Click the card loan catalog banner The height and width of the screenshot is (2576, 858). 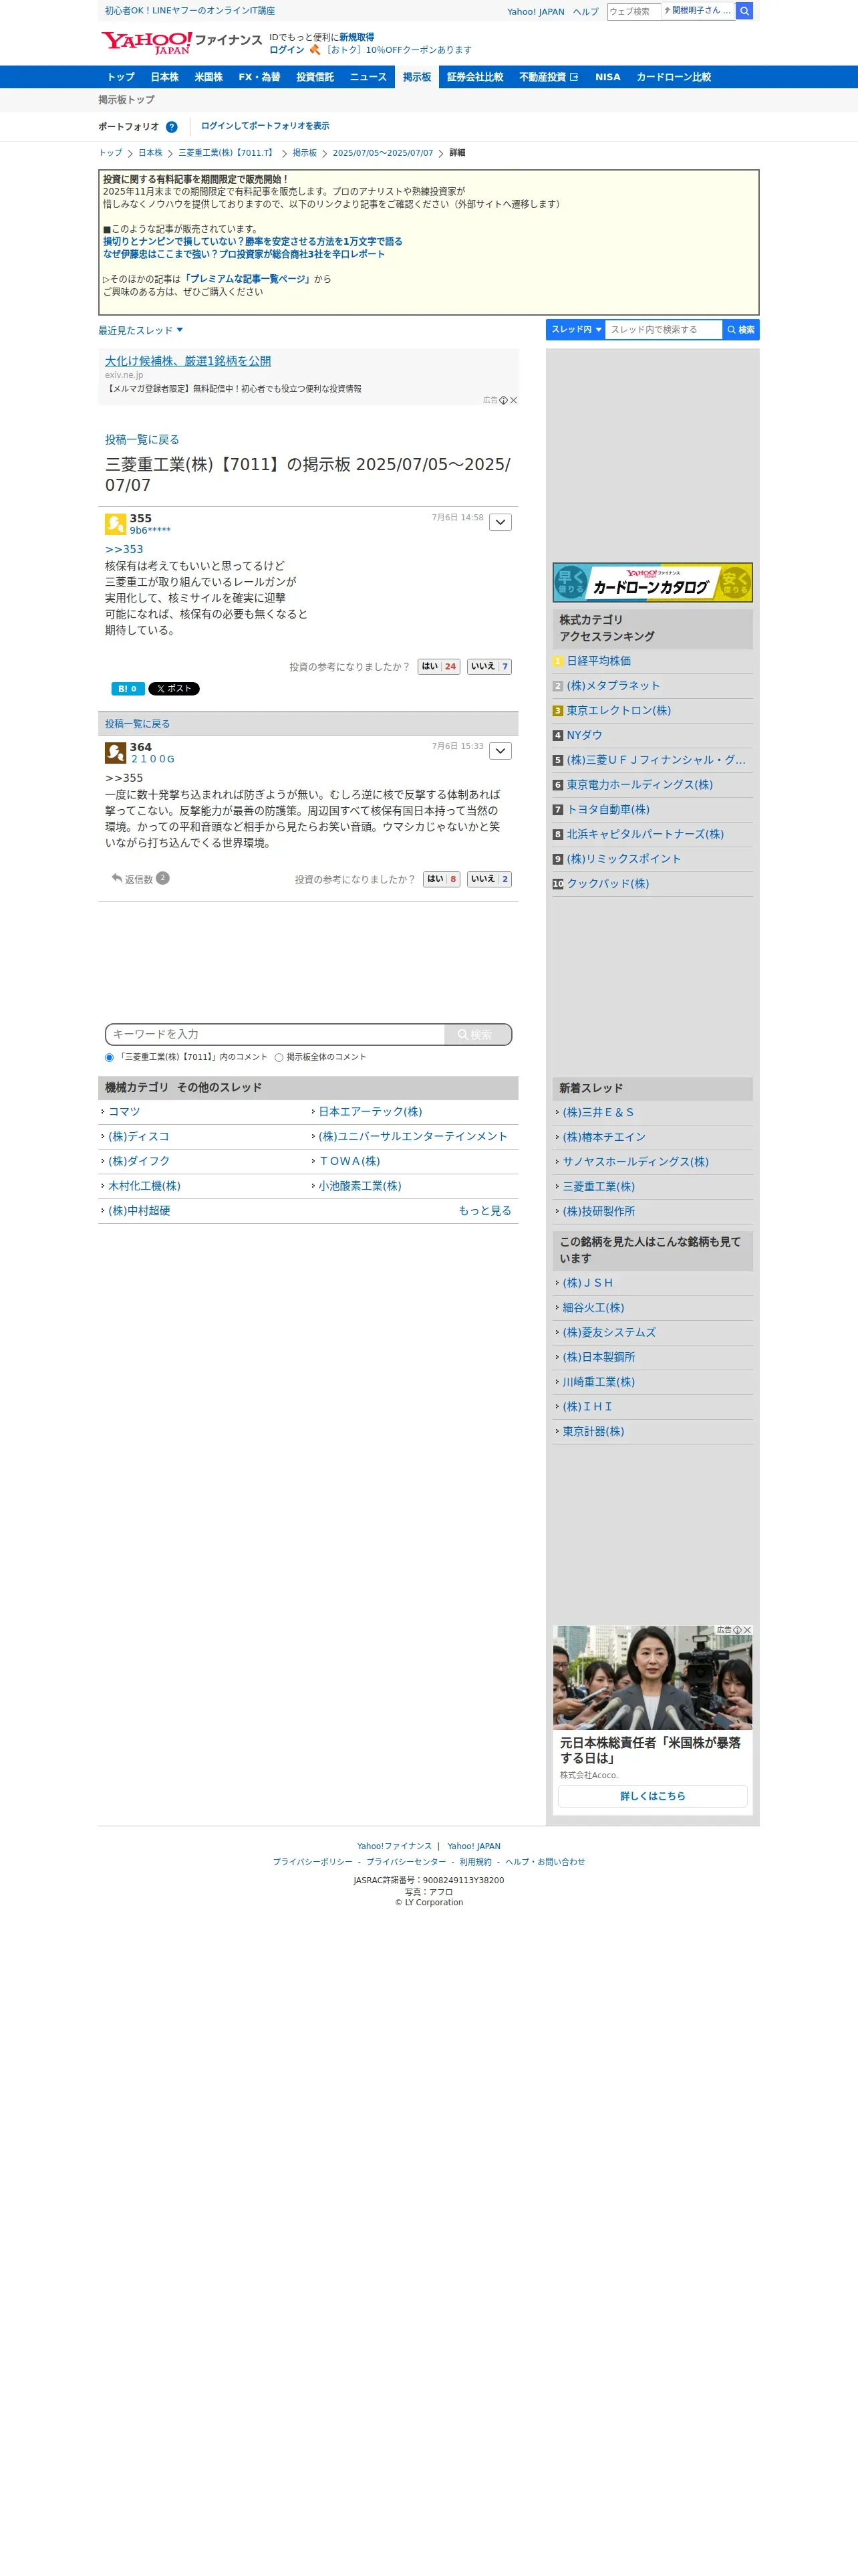point(652,582)
